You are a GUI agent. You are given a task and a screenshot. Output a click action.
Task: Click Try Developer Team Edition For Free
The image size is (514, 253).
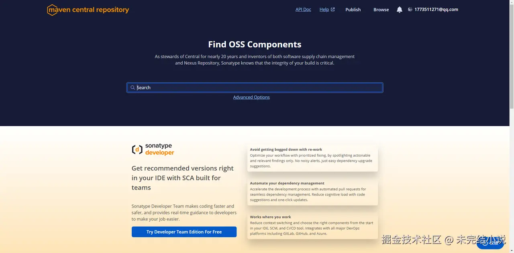pos(184,232)
